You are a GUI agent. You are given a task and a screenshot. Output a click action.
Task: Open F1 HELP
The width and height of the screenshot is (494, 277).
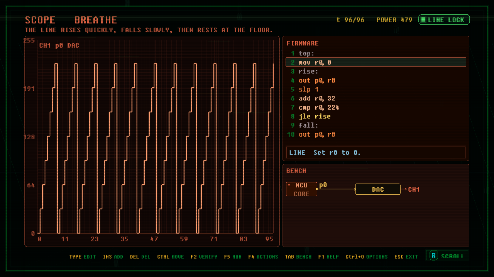(x=328, y=257)
